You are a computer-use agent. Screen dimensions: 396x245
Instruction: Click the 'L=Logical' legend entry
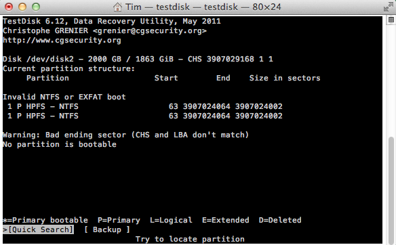click(171, 221)
